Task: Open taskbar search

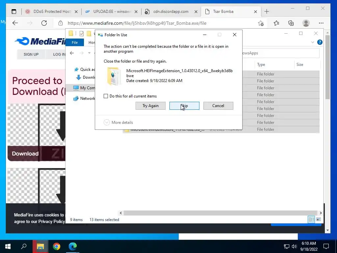Action: [24, 246]
